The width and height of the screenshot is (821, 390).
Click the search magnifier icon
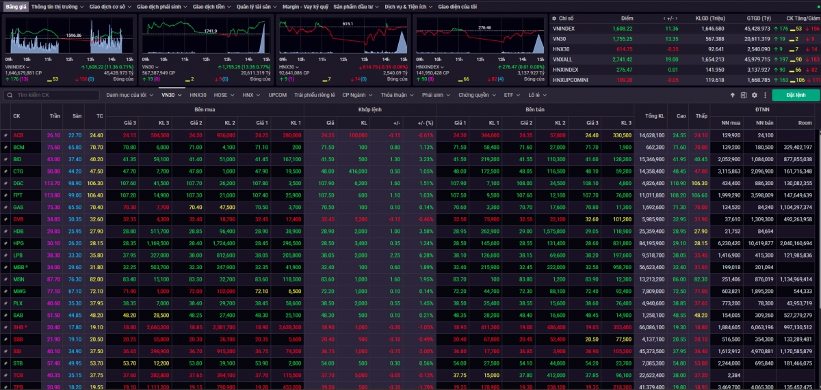click(x=9, y=95)
